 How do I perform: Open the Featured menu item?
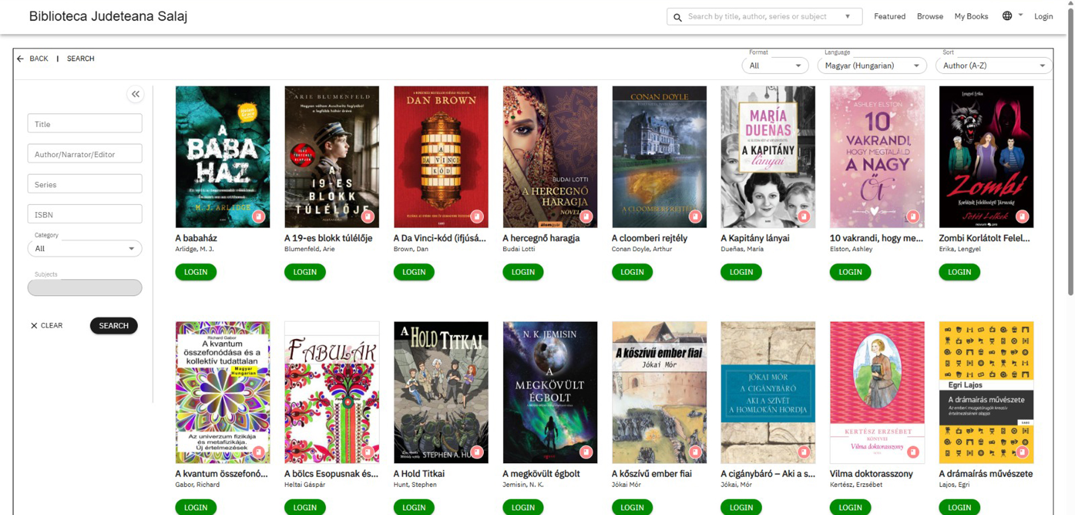[x=889, y=16]
